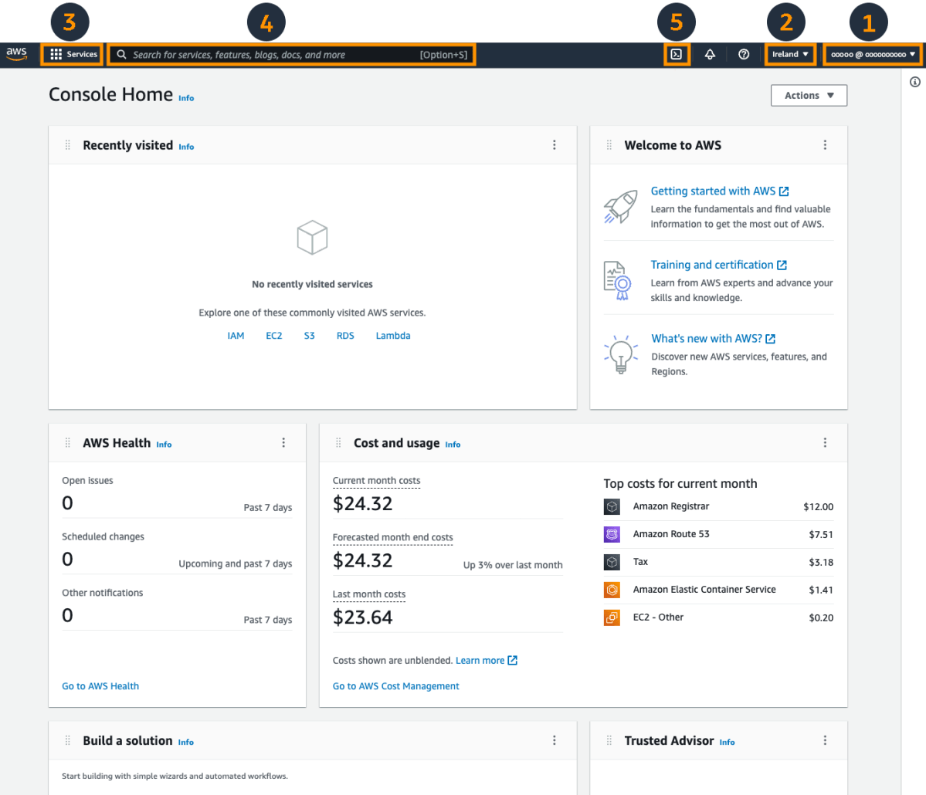The image size is (926, 795).
Task: Click the EC2 - Other service icon
Action: click(x=611, y=617)
